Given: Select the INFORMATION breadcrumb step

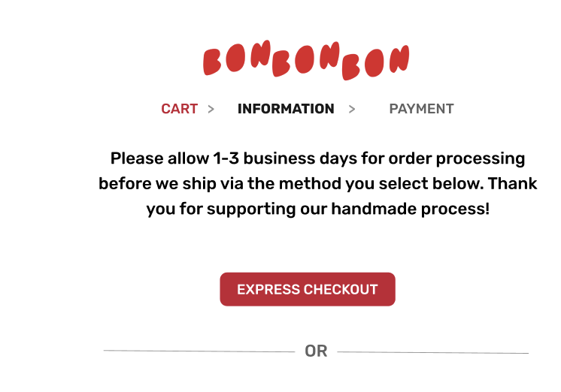Looking at the screenshot, I should [x=286, y=109].
